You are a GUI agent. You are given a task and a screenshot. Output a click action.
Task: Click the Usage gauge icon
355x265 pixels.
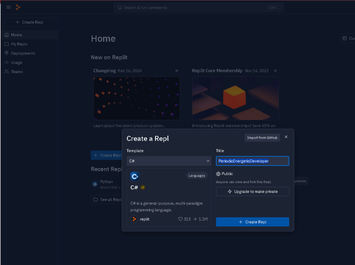point(7,62)
